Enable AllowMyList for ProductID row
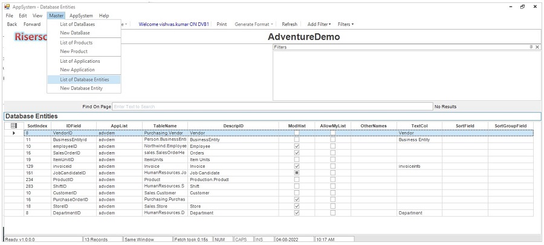This screenshot has height=245, width=544. tap(332, 179)
